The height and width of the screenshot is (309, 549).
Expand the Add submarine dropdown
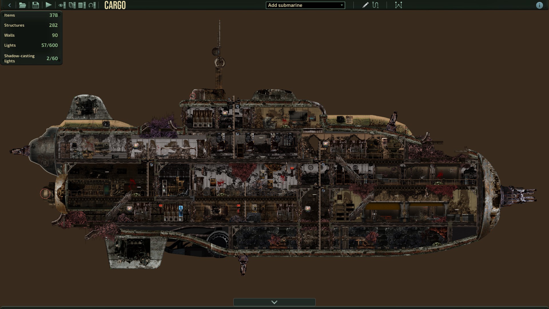click(305, 5)
